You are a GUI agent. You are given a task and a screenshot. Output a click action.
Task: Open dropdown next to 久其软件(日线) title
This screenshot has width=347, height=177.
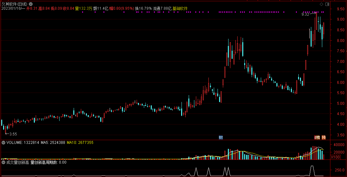click(30, 4)
